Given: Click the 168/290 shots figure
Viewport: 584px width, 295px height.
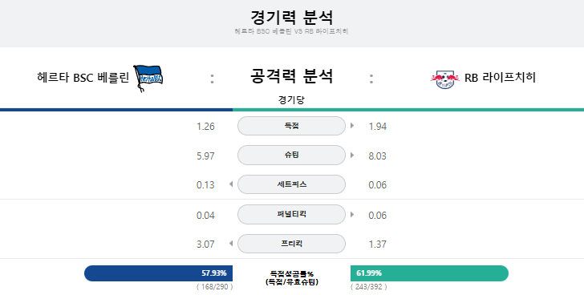Looking at the screenshot, I should [215, 287].
